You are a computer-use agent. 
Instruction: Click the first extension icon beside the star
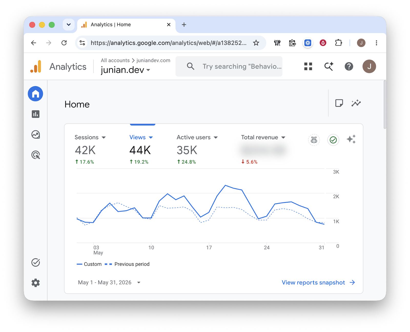pyautogui.click(x=277, y=43)
